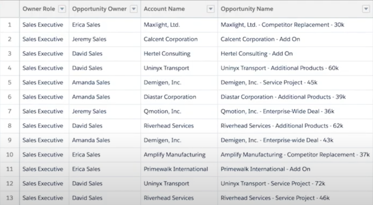Select row number 1
Viewport: 373px width, 205px height.
[x=9, y=25]
